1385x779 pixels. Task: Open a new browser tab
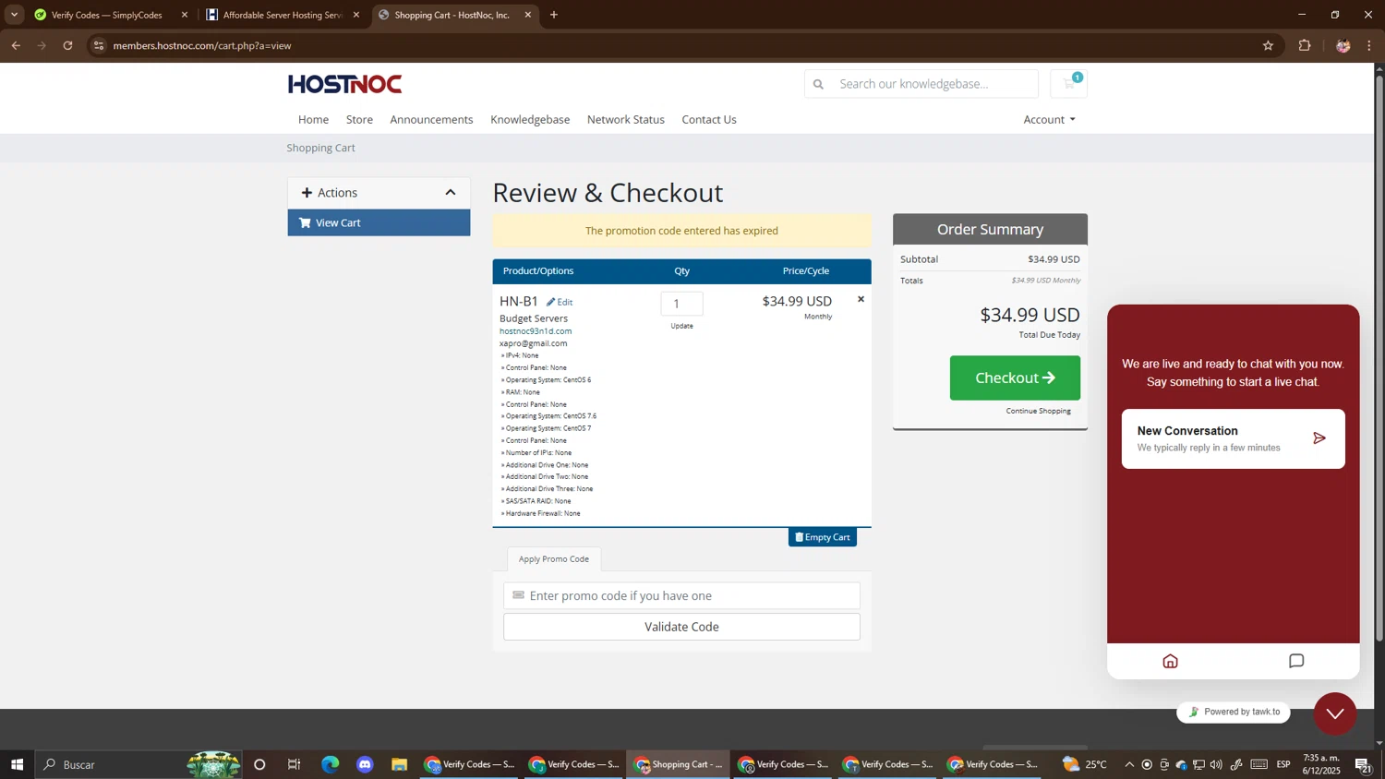(554, 15)
